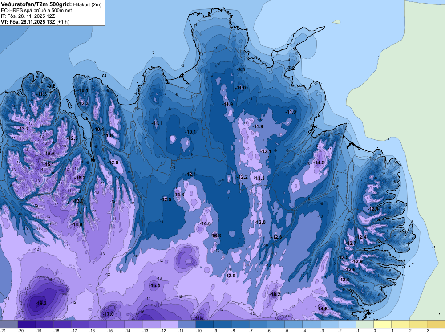Image resolution: width=445 pixels, height=333 pixels.
Task: Select the -14.9 temperature value
Action: (77, 224)
